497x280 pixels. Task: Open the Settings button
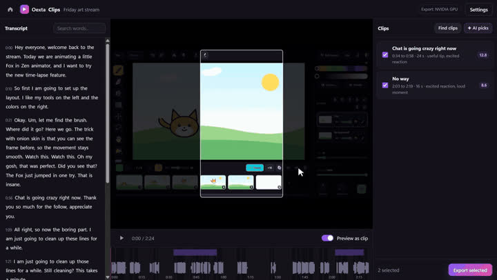[478, 10]
